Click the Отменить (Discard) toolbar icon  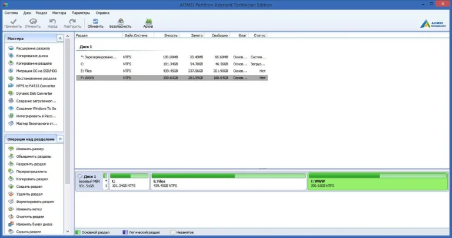[32, 24]
